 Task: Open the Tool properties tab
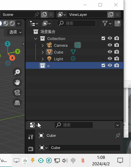click(x=31, y=137)
